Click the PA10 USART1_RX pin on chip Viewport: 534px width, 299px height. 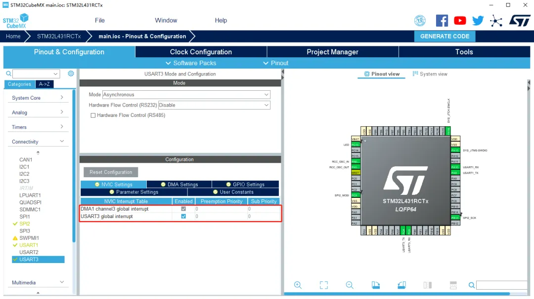click(455, 167)
